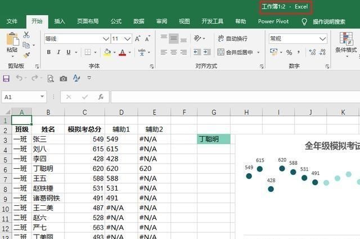The height and width of the screenshot is (239, 360).
Task: Undo last action
Action: click(19, 78)
